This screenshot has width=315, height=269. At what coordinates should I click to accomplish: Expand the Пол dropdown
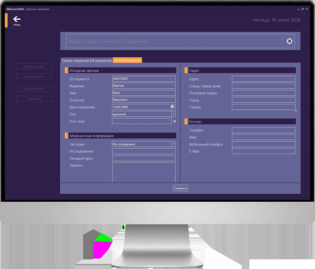coord(173,114)
